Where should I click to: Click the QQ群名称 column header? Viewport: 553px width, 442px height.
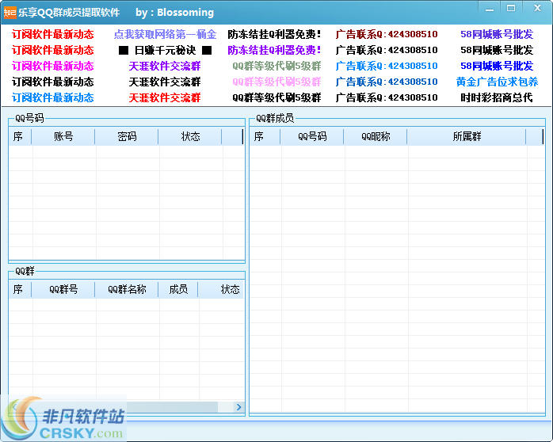click(x=127, y=289)
